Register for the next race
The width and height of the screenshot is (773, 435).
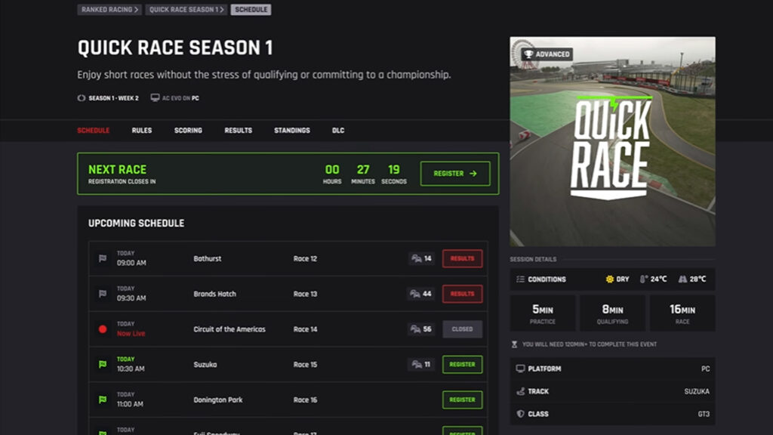(454, 174)
